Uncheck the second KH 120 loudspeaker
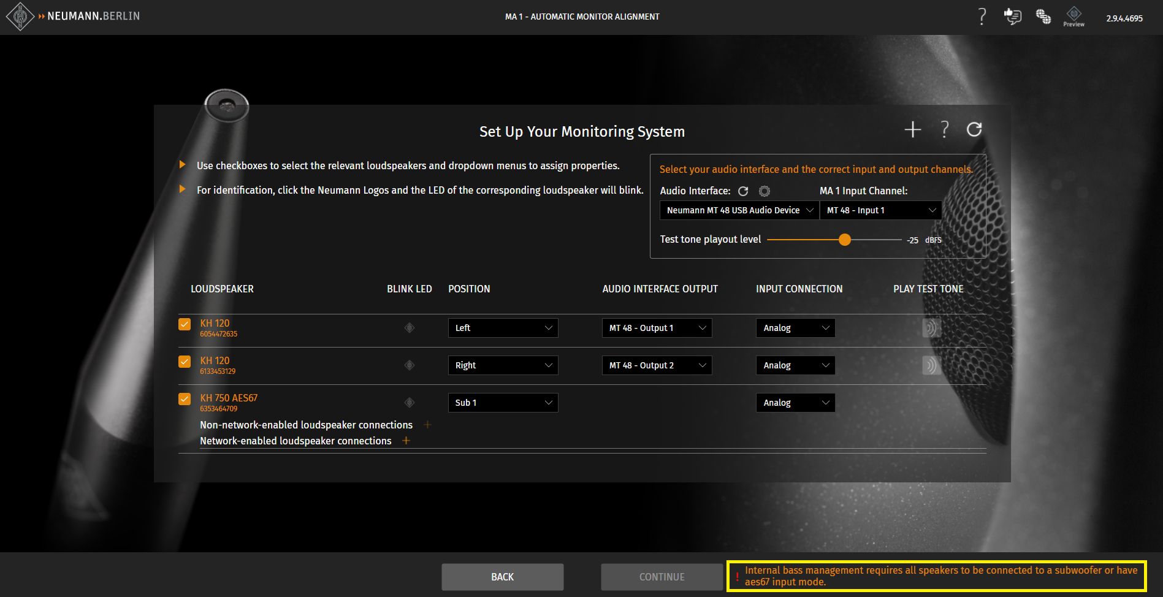1163x597 pixels. tap(185, 362)
